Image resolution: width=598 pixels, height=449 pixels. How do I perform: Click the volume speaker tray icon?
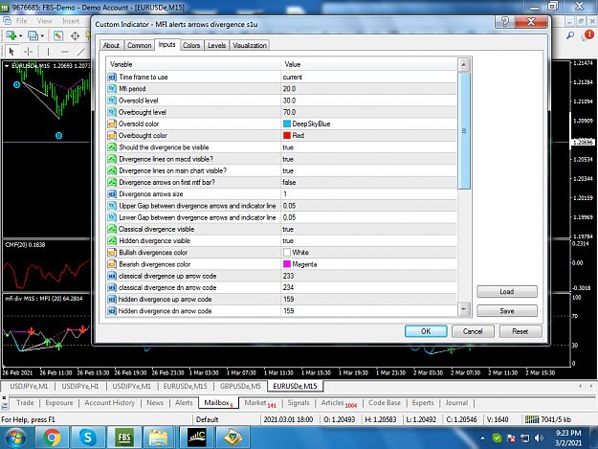(539, 438)
